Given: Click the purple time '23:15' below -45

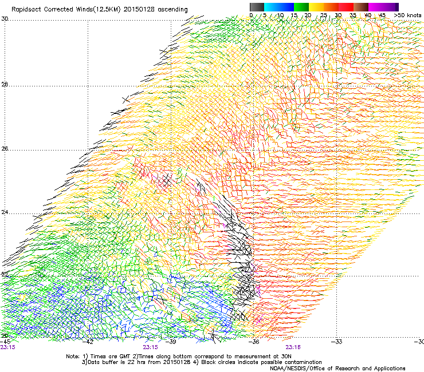Looking at the screenshot, I should tap(8, 347).
